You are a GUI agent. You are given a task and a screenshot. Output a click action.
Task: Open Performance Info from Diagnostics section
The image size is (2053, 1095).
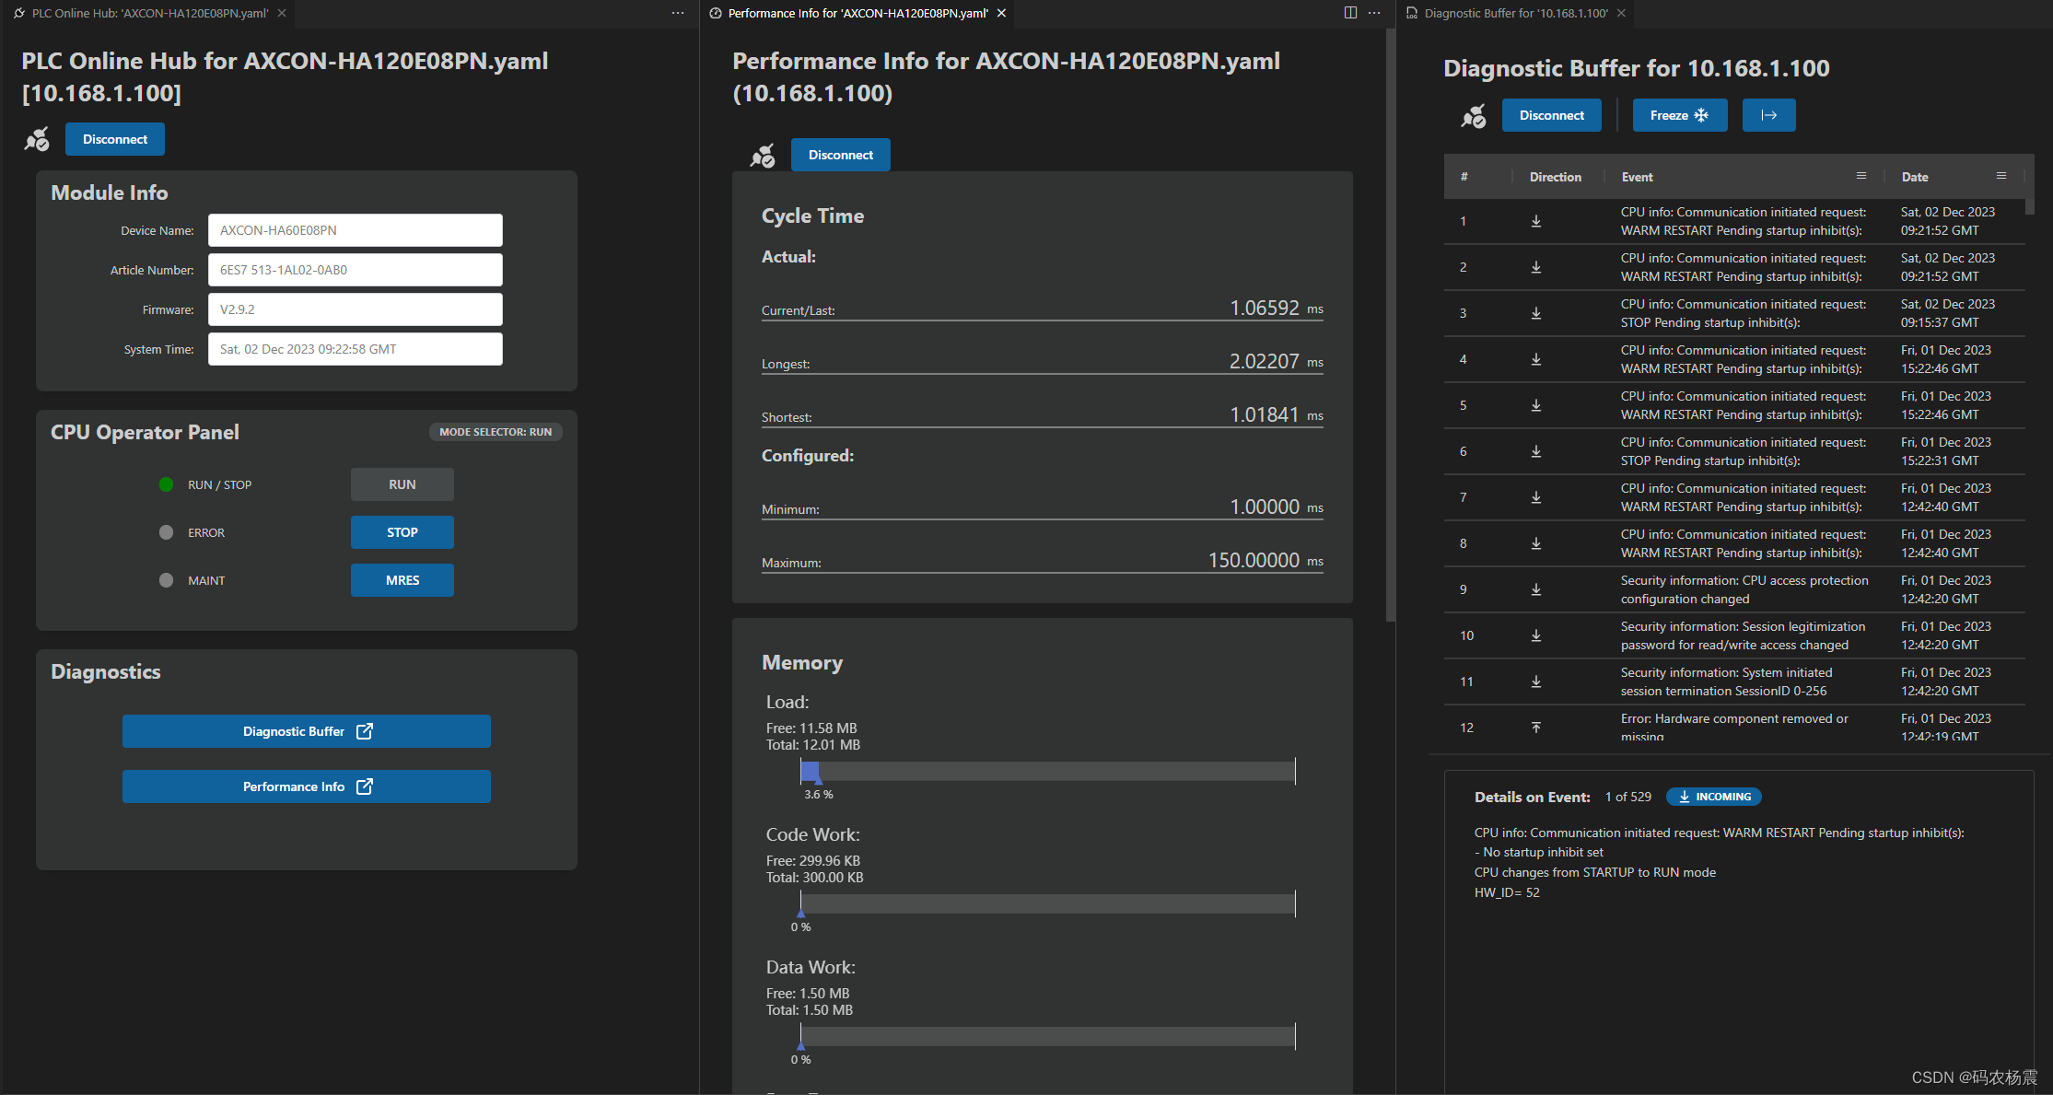coord(306,786)
